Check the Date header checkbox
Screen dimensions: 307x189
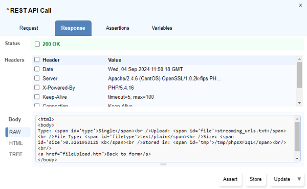click(37, 69)
